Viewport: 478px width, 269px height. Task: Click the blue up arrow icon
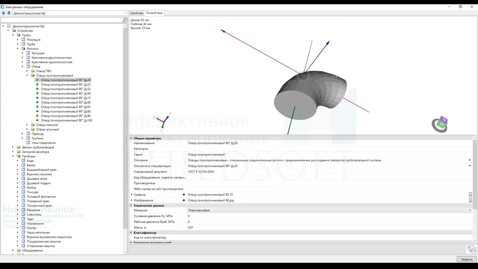pyautogui.click(x=3, y=13)
